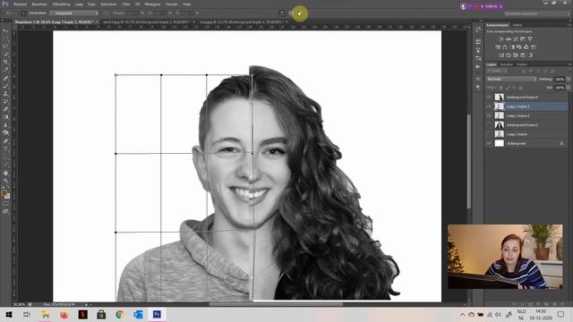Screen dimensions: 573x322
Task: Add a Vibrance adjustment
Action: (x=530, y=39)
